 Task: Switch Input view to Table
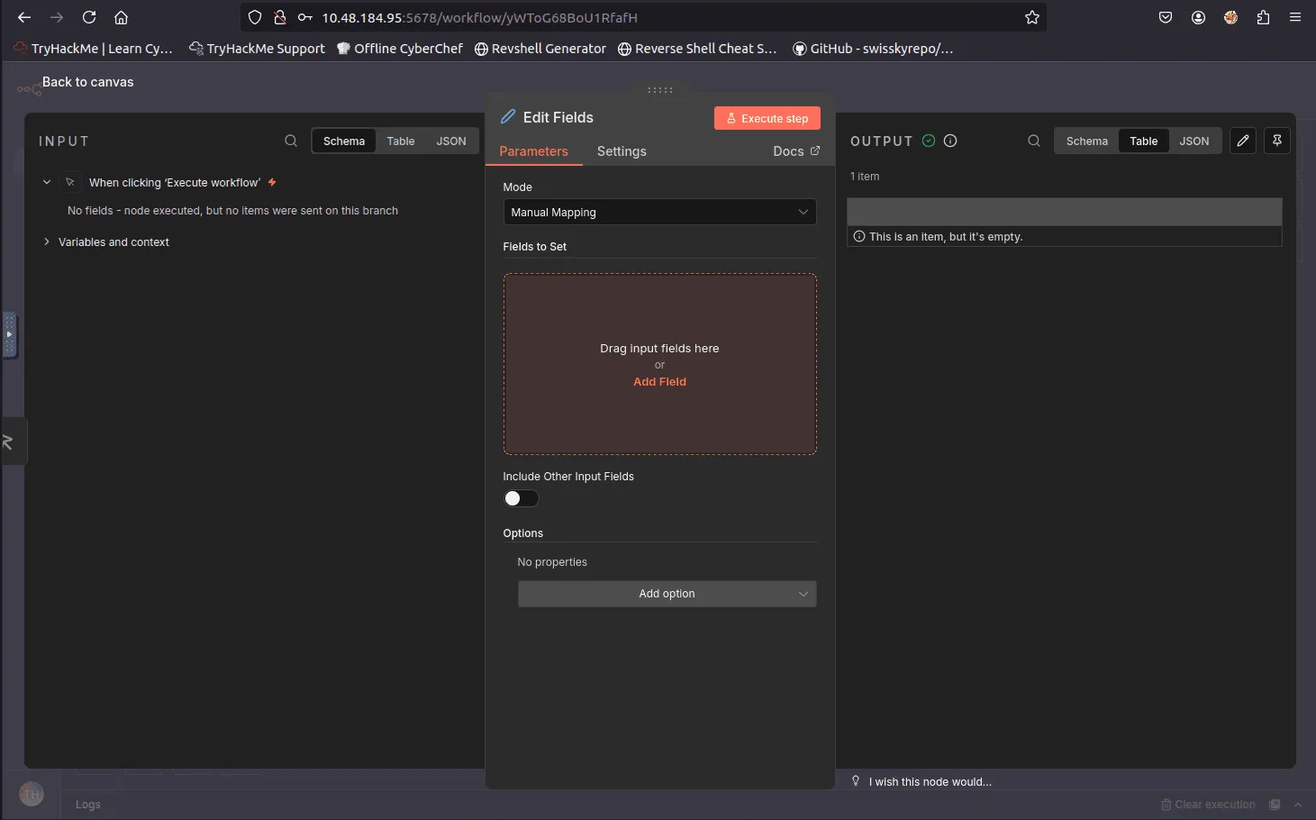coord(401,141)
